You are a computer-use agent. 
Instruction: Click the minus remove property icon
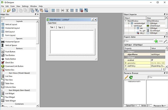coord(161,41)
